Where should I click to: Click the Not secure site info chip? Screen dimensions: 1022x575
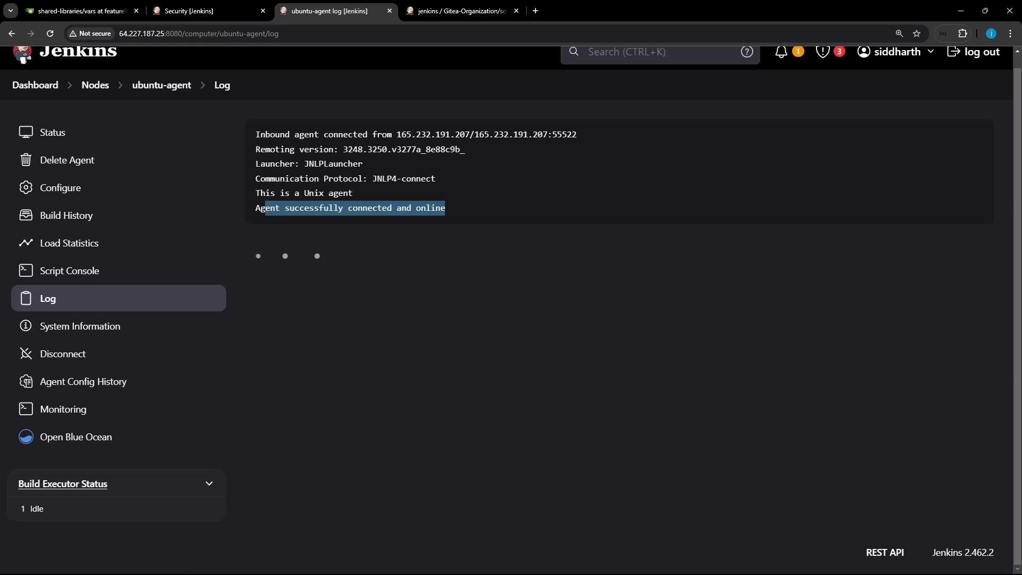coord(90,34)
